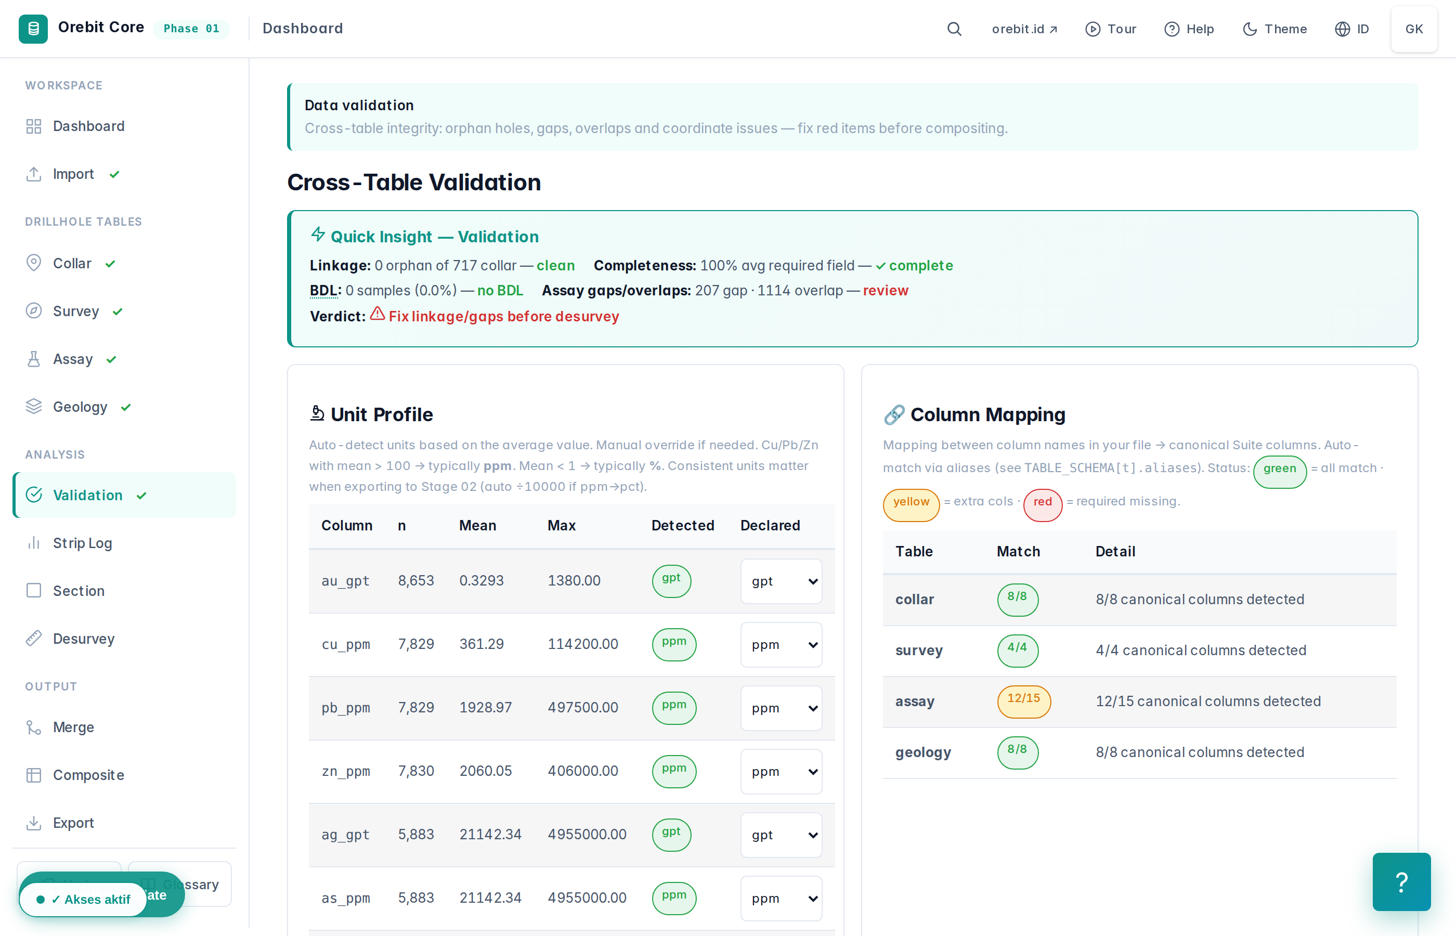Image resolution: width=1456 pixels, height=936 pixels.
Task: Click the yellow status legend pill
Action: (x=911, y=504)
